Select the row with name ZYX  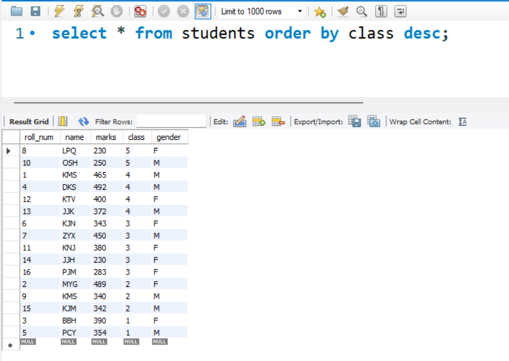[69, 235]
